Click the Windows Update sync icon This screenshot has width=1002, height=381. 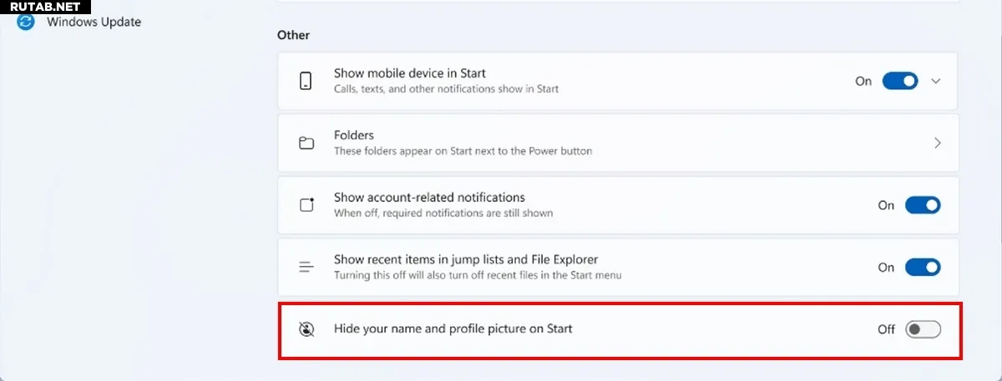coord(26,23)
